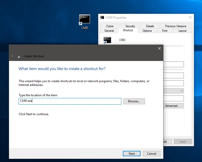Click the 'Click Next to continue.' text
This screenshot has width=202, height=162.
click(34, 114)
